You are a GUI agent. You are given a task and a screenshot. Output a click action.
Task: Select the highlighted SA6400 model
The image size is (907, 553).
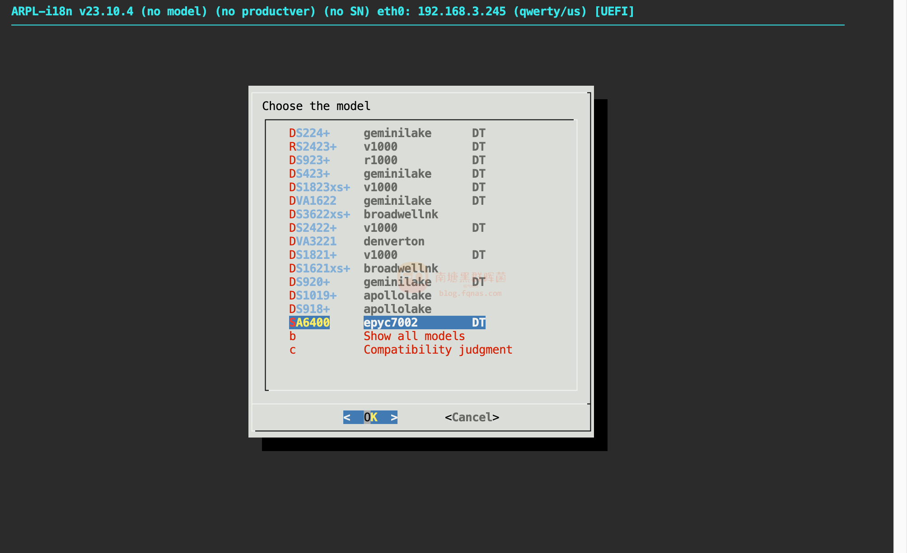[387, 323]
